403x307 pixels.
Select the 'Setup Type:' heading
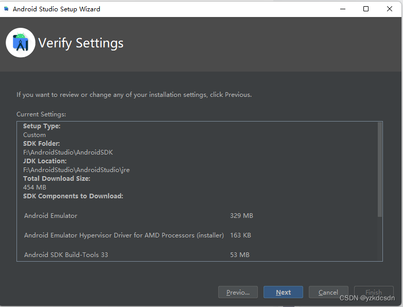point(42,126)
